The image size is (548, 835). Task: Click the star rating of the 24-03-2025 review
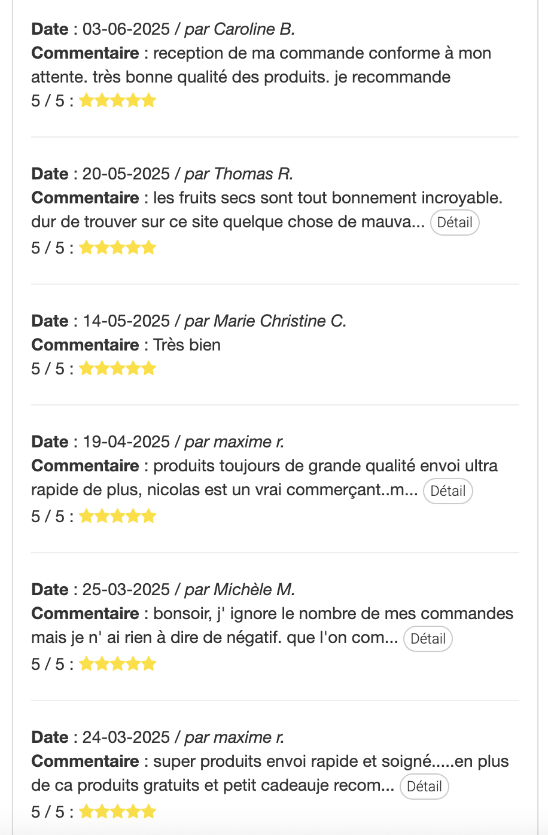point(117,812)
